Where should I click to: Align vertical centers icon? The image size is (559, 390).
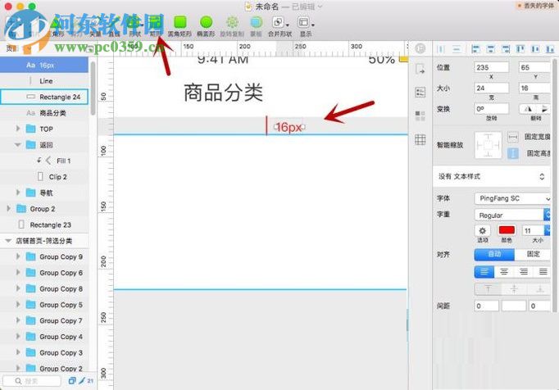click(535, 49)
